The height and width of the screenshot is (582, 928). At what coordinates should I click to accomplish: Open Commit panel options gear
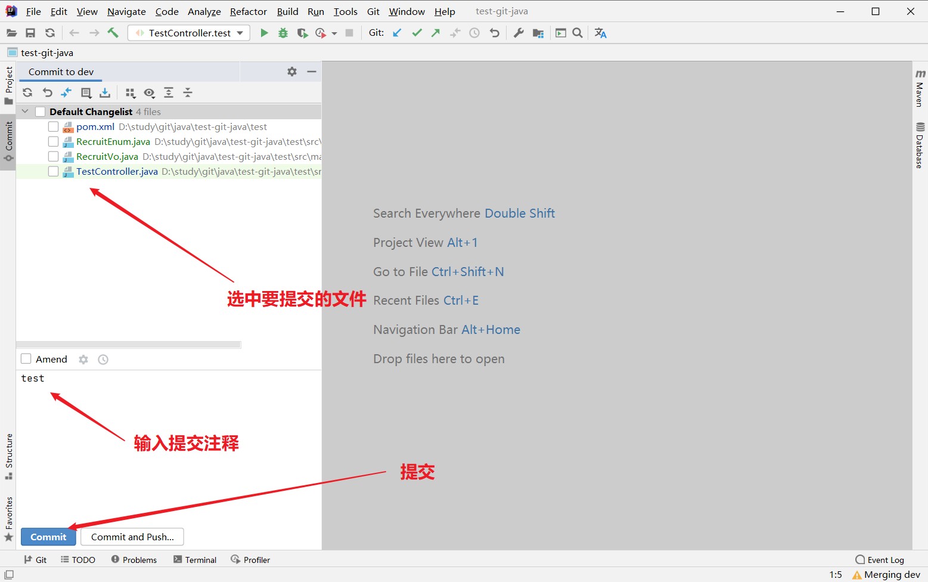292,72
